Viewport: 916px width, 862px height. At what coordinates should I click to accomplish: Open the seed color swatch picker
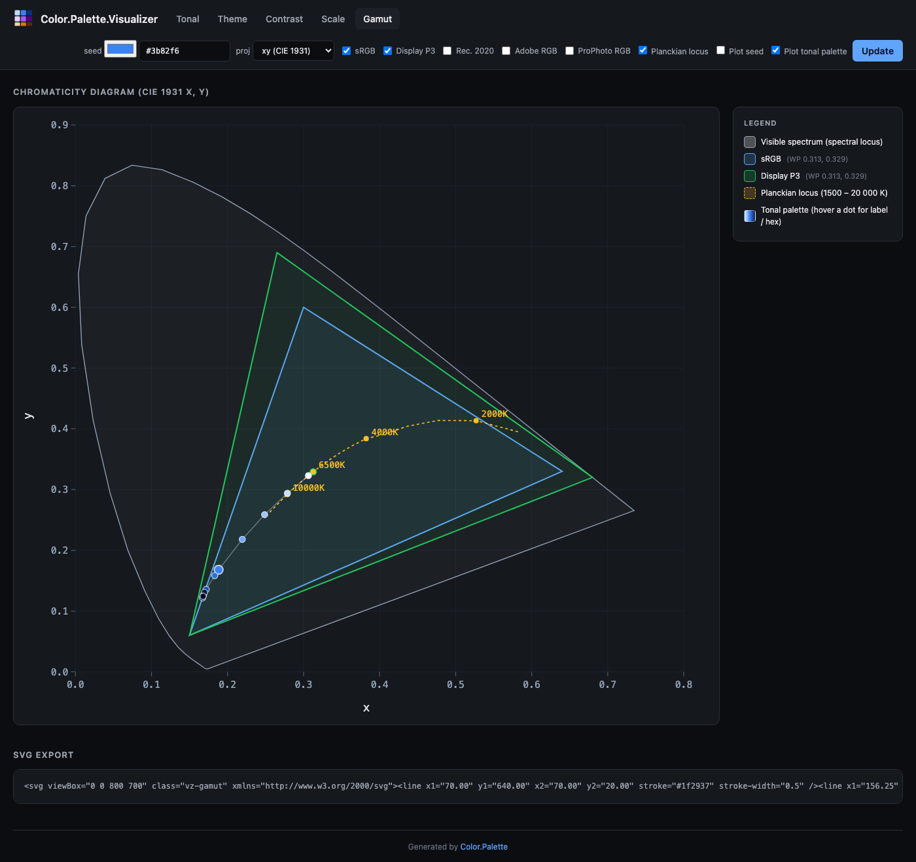point(120,50)
